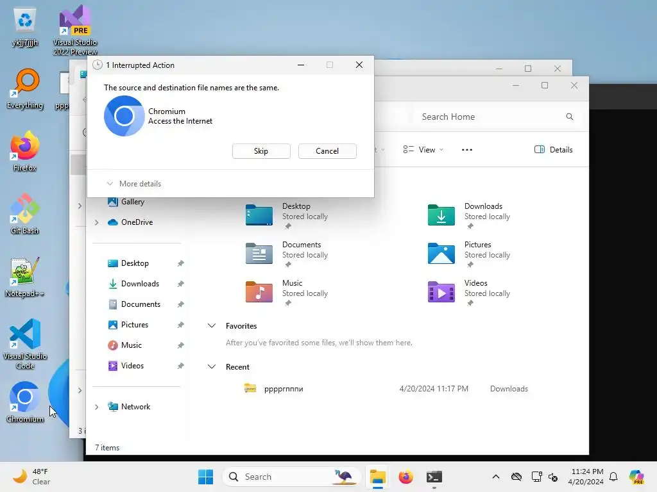The width and height of the screenshot is (657, 492).
Task: Open clock and calendar flyout
Action: pyautogui.click(x=586, y=477)
